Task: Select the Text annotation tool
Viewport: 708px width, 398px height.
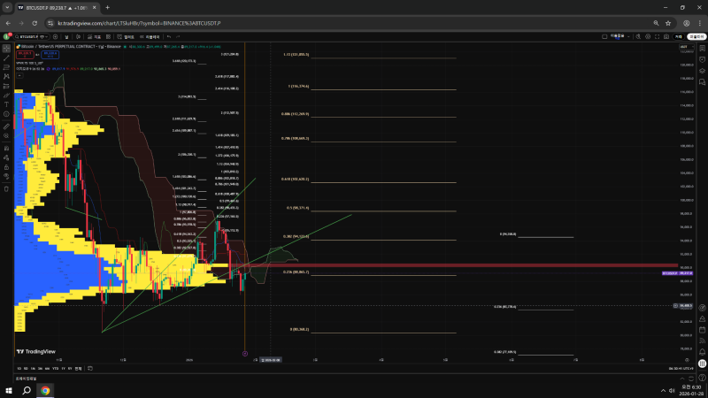Action: [6, 104]
